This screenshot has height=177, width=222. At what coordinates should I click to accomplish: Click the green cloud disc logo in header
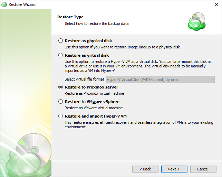197,21
